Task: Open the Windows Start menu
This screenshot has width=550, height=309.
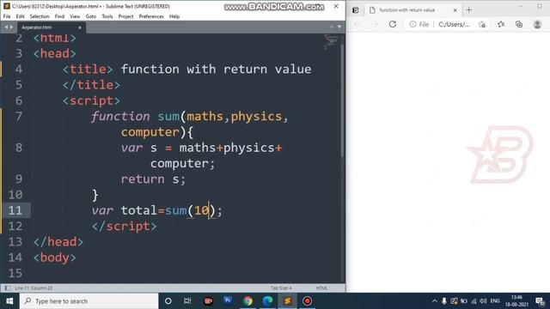Action: point(9,301)
